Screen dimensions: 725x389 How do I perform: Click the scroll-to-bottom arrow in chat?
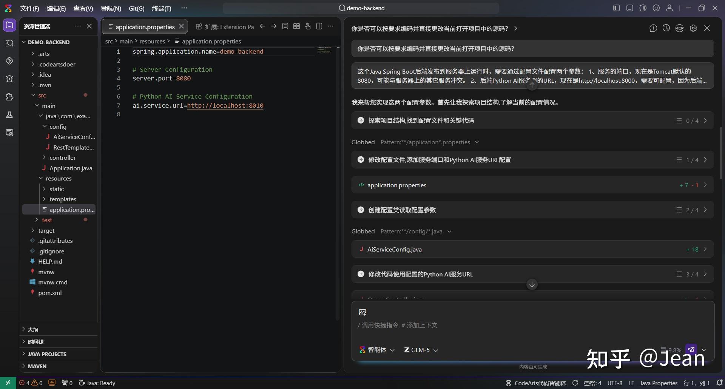pyautogui.click(x=532, y=284)
